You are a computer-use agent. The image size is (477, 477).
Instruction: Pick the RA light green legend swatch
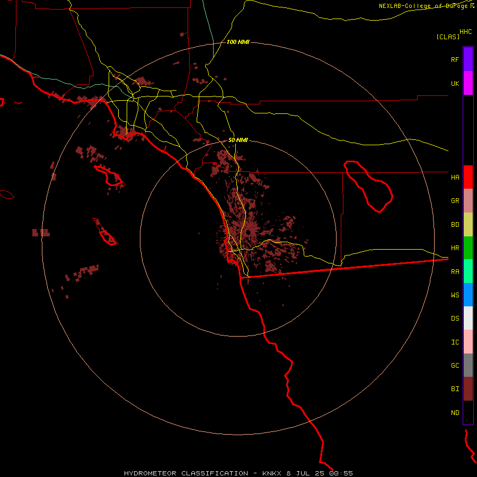pos(468,271)
